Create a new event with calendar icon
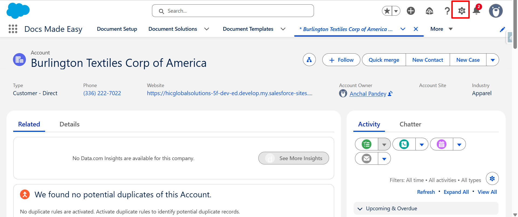Viewport: 518px width, 217px height. pos(442,144)
